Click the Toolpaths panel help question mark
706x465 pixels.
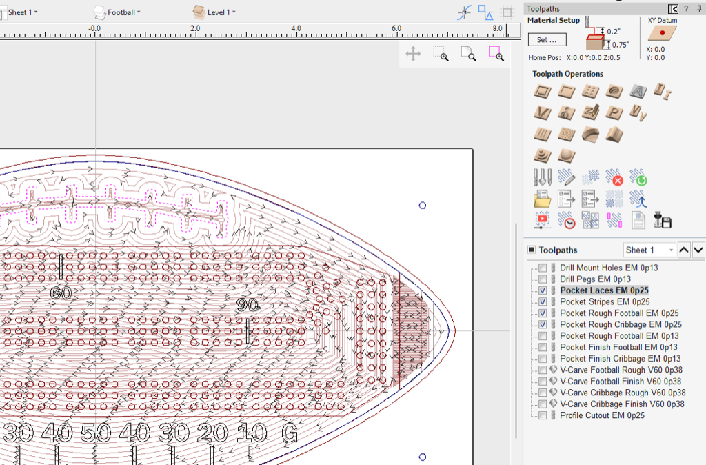click(686, 8)
